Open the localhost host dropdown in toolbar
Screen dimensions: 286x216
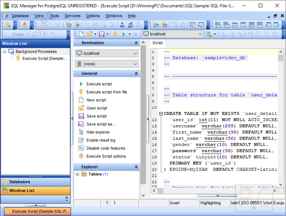pos(173,34)
